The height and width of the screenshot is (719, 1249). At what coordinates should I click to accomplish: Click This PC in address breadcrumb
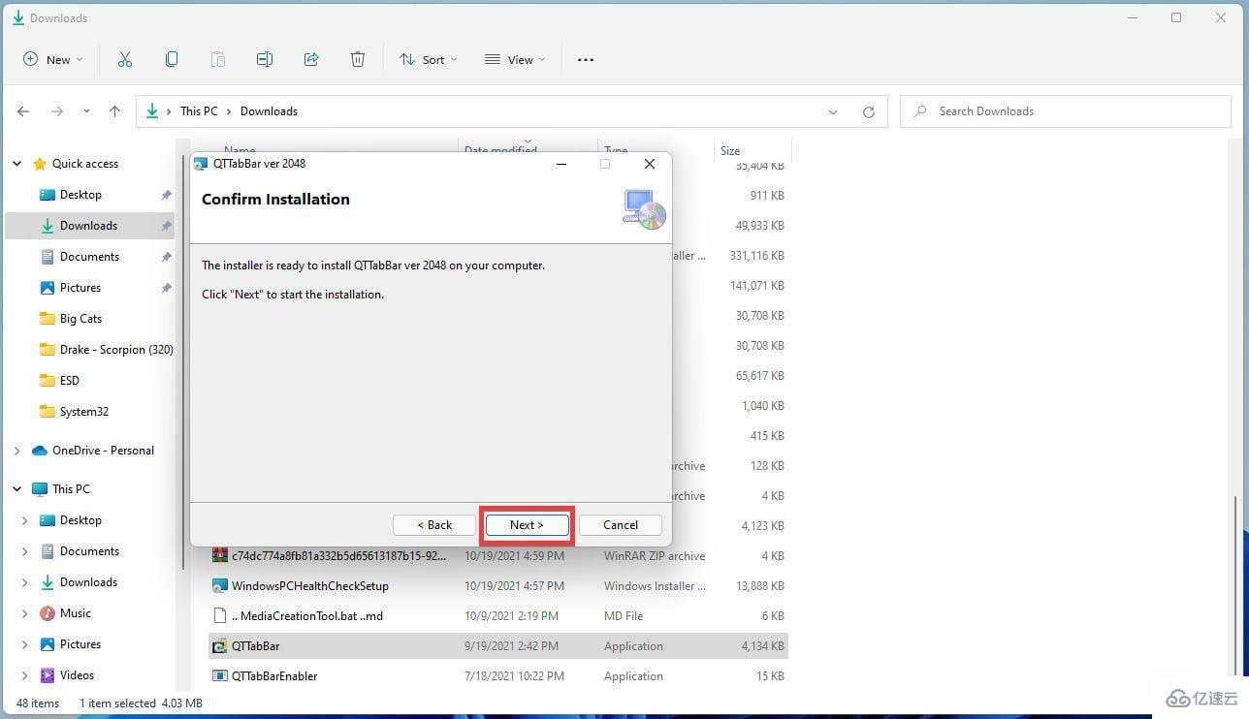[199, 111]
